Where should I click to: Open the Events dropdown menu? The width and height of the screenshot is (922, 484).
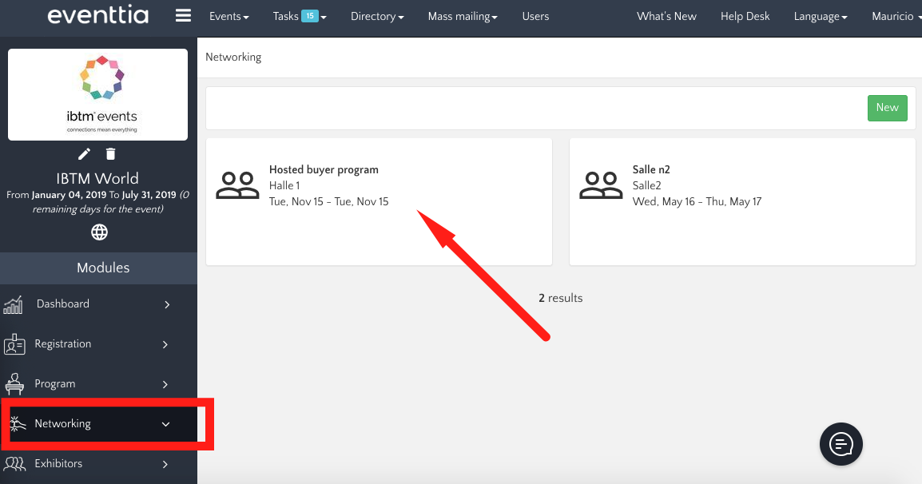coord(229,16)
